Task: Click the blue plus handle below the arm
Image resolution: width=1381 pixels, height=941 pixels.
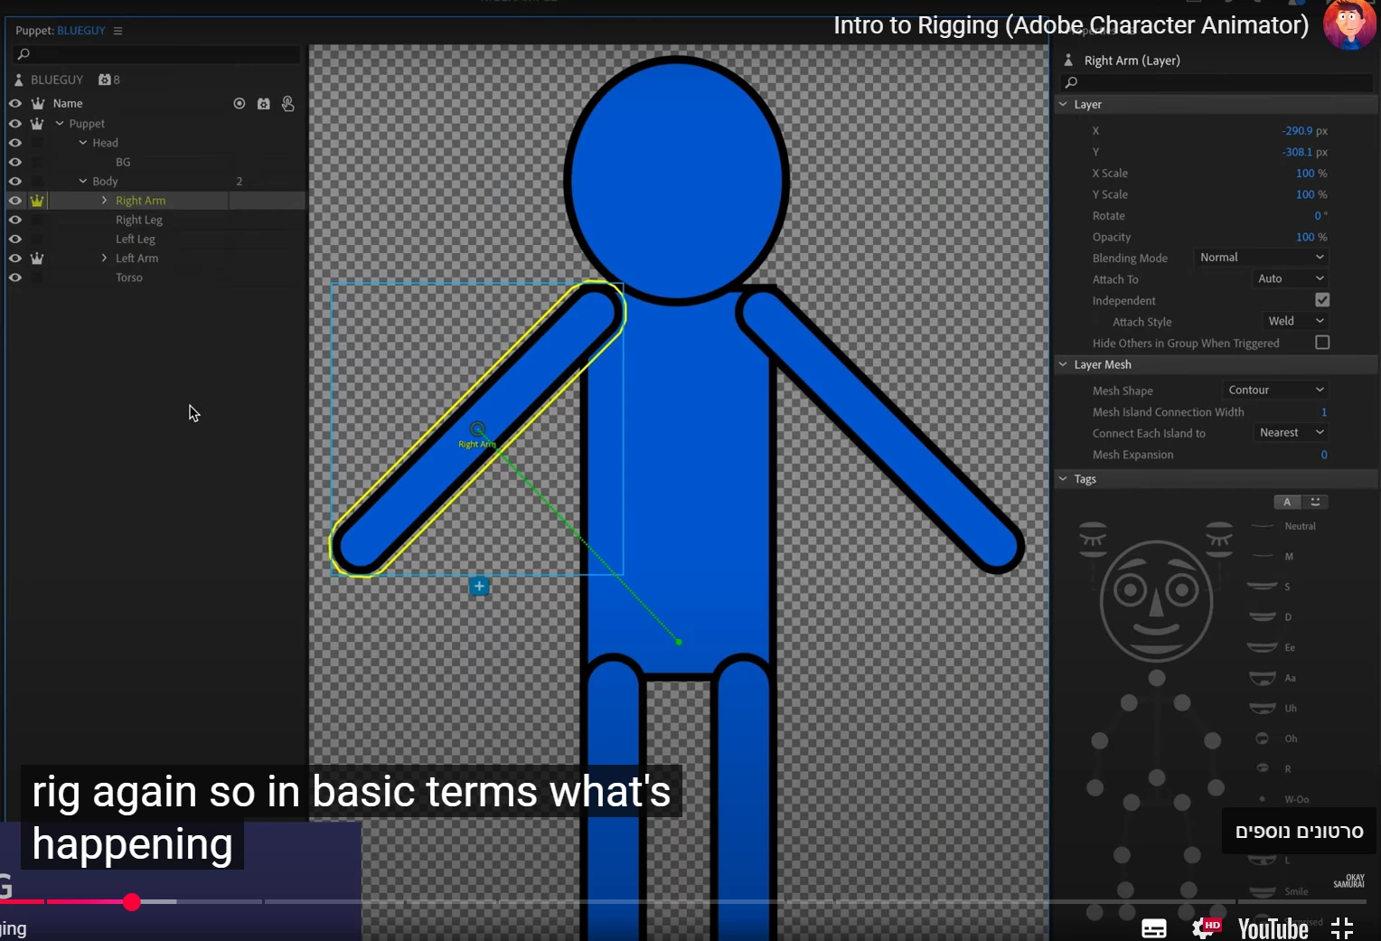Action: tap(479, 587)
